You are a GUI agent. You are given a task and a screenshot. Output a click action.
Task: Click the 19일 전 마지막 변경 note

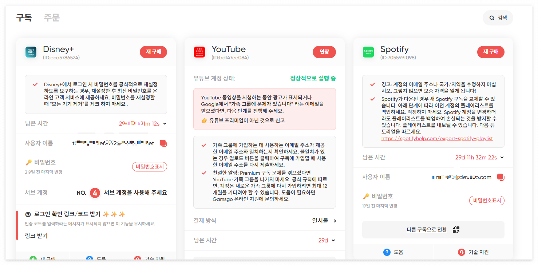tap(380, 206)
